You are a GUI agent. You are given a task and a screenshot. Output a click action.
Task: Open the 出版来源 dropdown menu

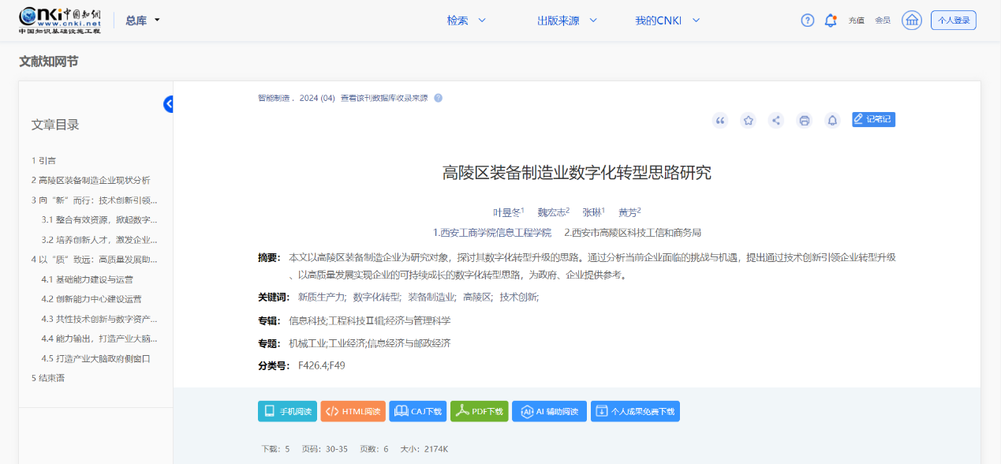(x=567, y=21)
